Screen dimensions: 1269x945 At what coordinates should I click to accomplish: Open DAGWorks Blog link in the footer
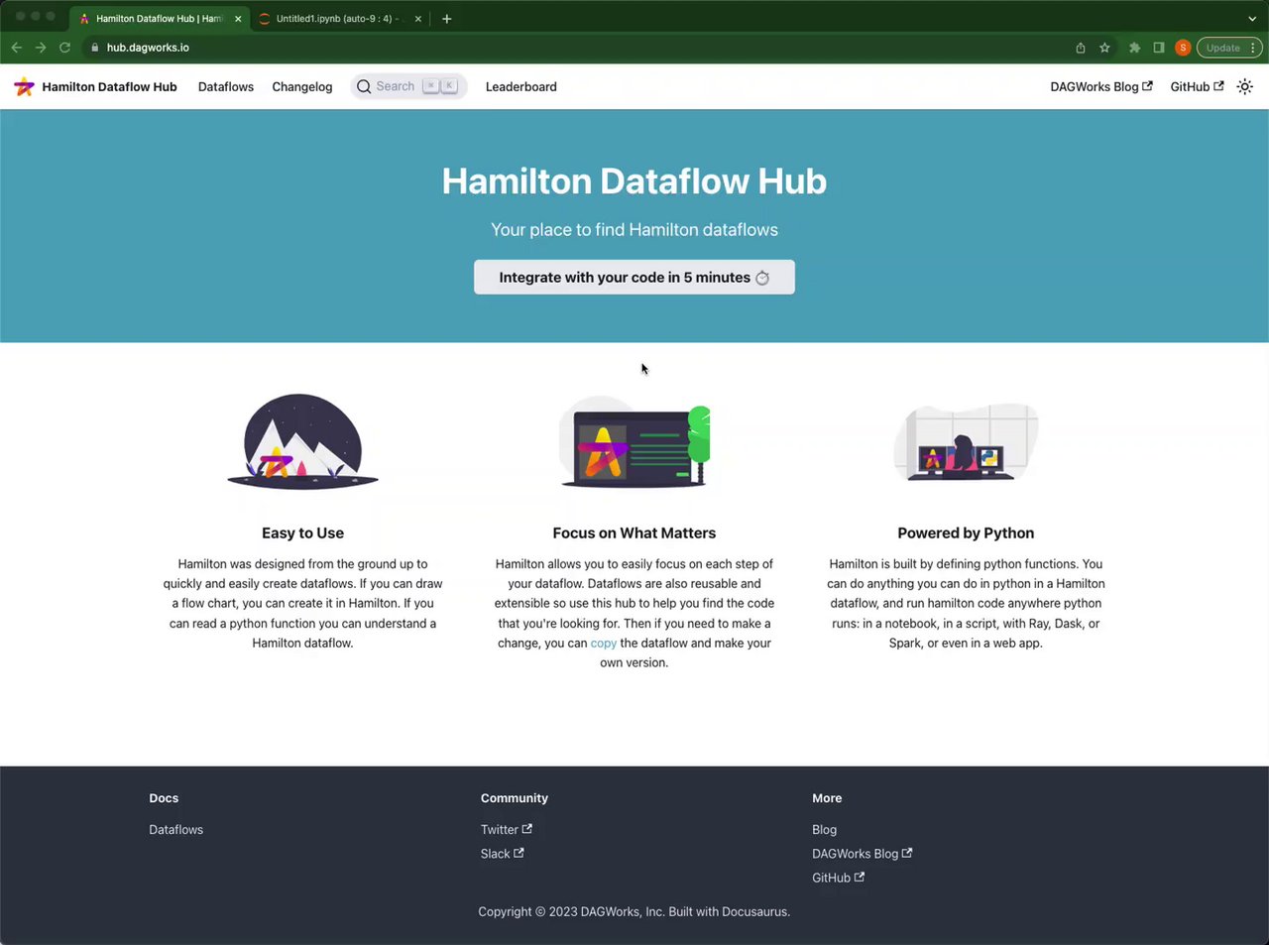tap(862, 854)
